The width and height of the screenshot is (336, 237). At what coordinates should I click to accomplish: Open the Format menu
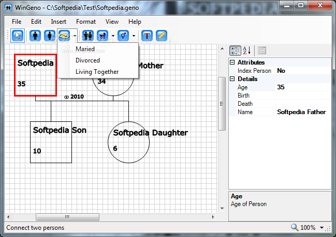86,22
